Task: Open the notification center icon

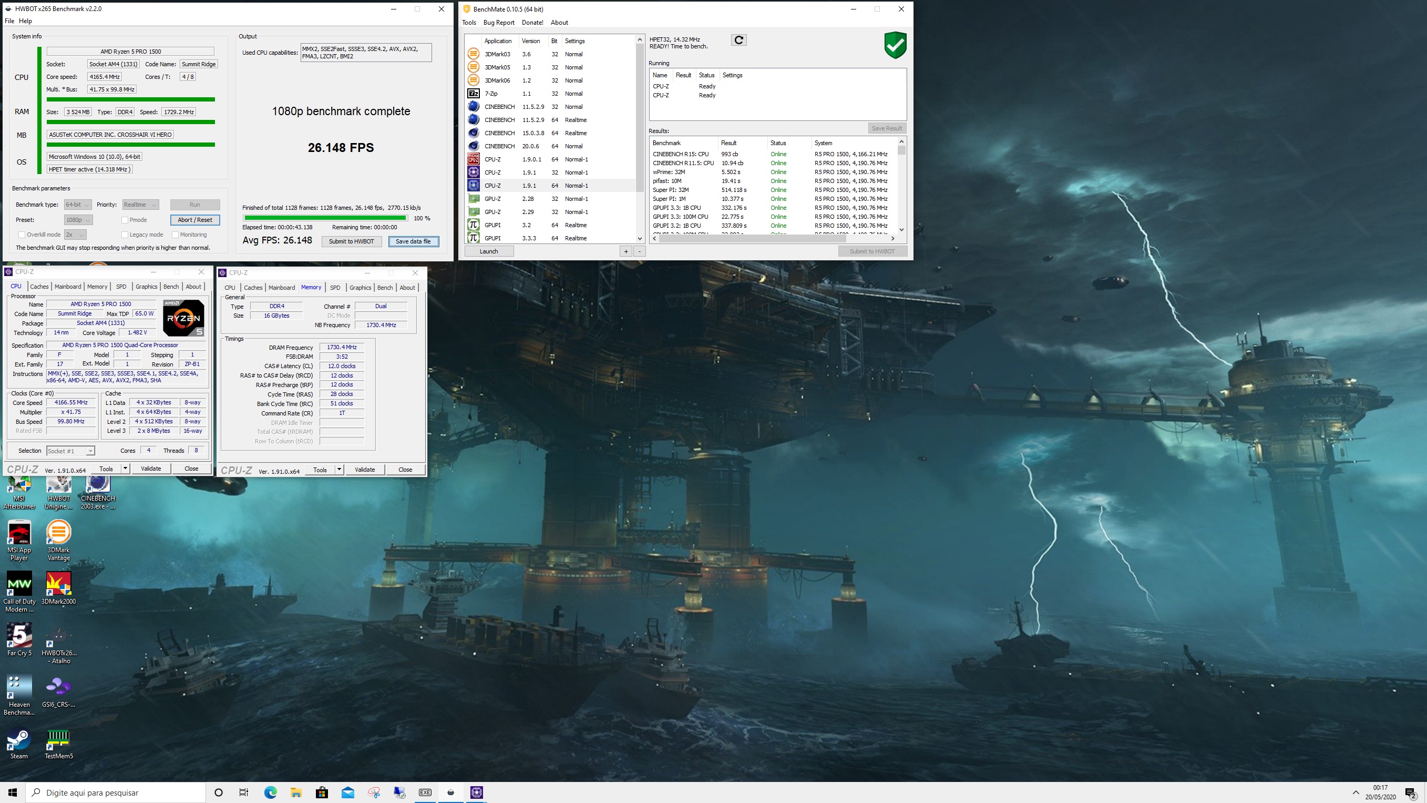Action: tap(1410, 792)
